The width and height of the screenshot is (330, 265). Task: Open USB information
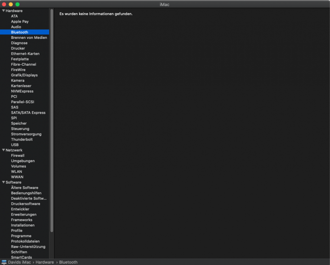click(x=15, y=145)
